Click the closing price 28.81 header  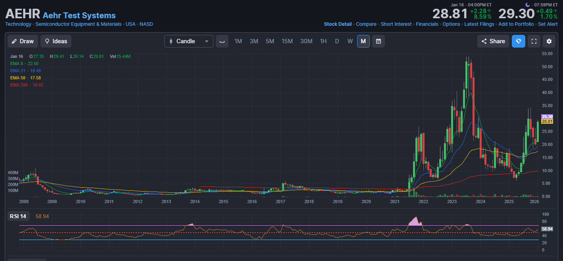(450, 14)
